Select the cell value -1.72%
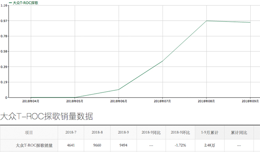This screenshot has height=152, width=260. [x=180, y=145]
